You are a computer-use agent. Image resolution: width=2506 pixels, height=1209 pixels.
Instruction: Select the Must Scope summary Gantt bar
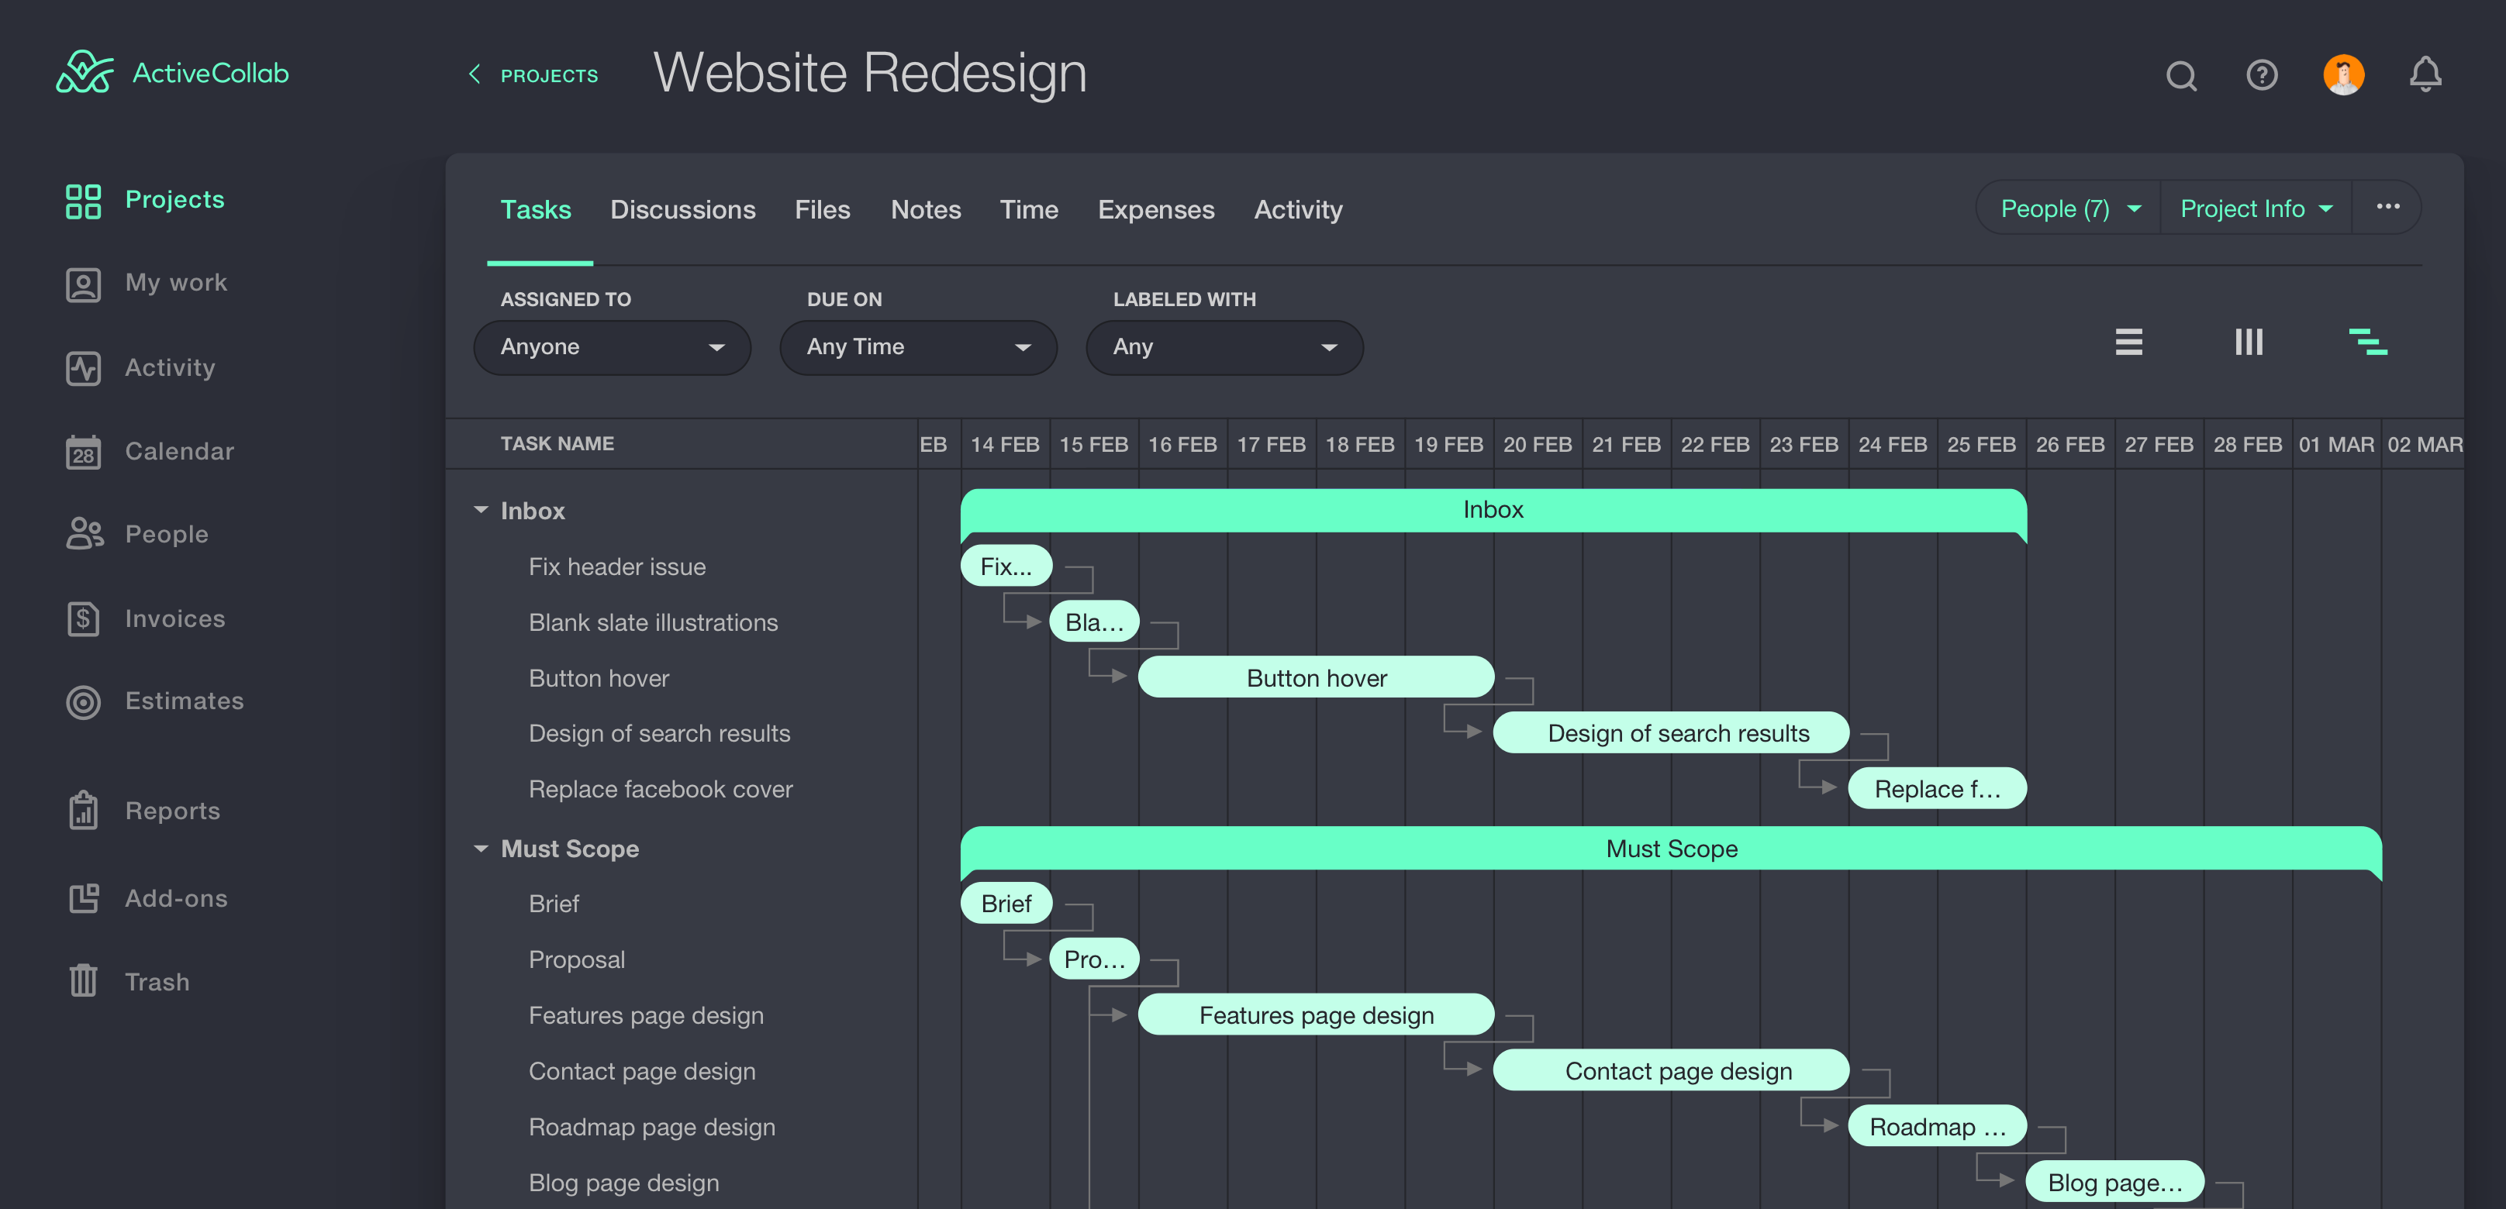pyautogui.click(x=1672, y=850)
